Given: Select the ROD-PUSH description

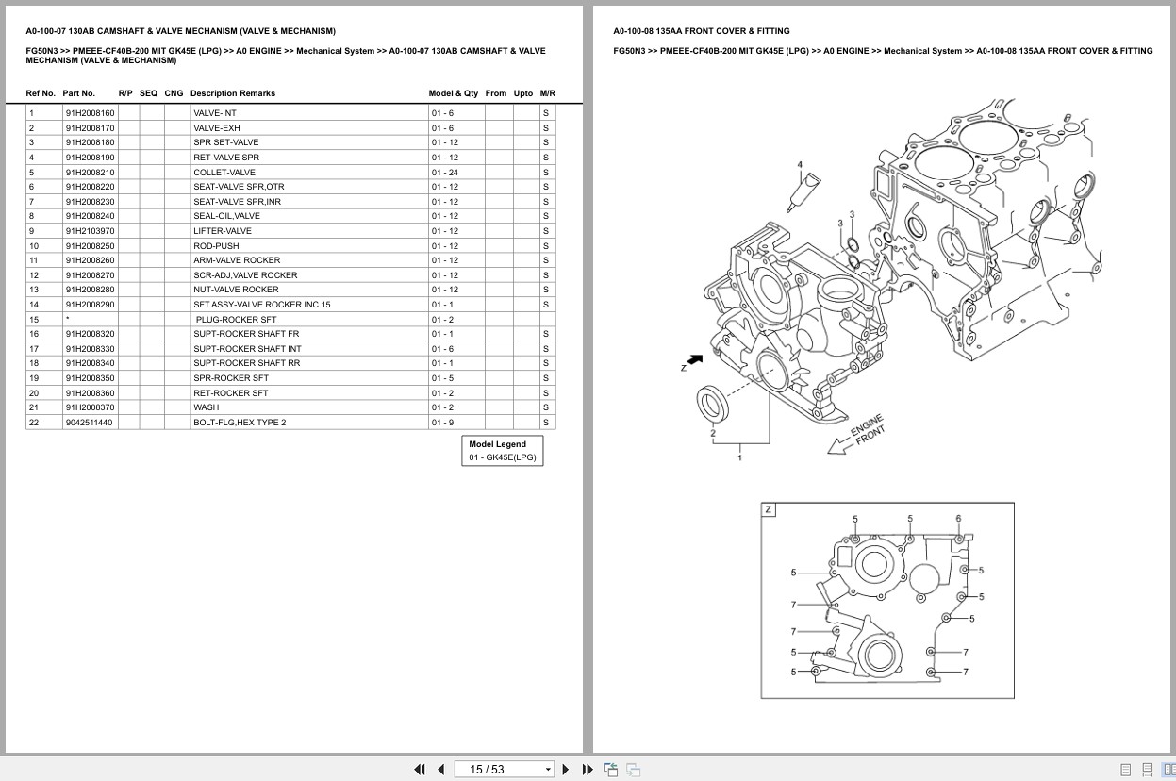Looking at the screenshot, I should pyautogui.click(x=216, y=246).
